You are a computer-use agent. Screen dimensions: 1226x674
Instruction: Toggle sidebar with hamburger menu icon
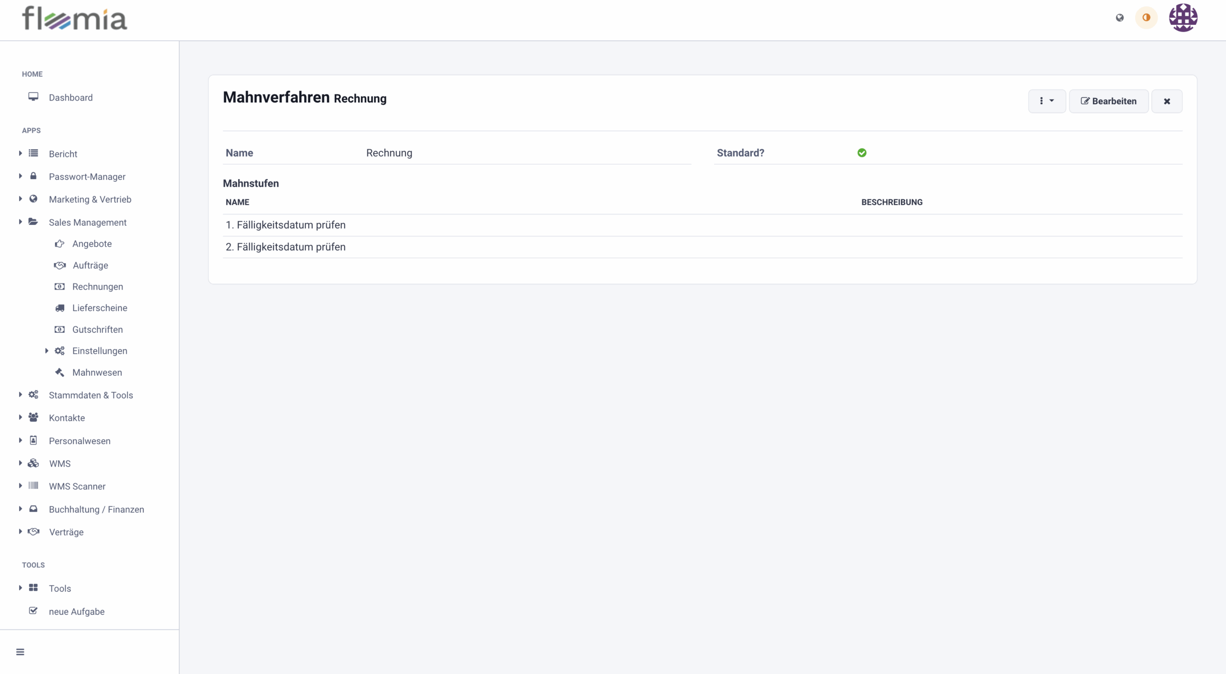[20, 652]
